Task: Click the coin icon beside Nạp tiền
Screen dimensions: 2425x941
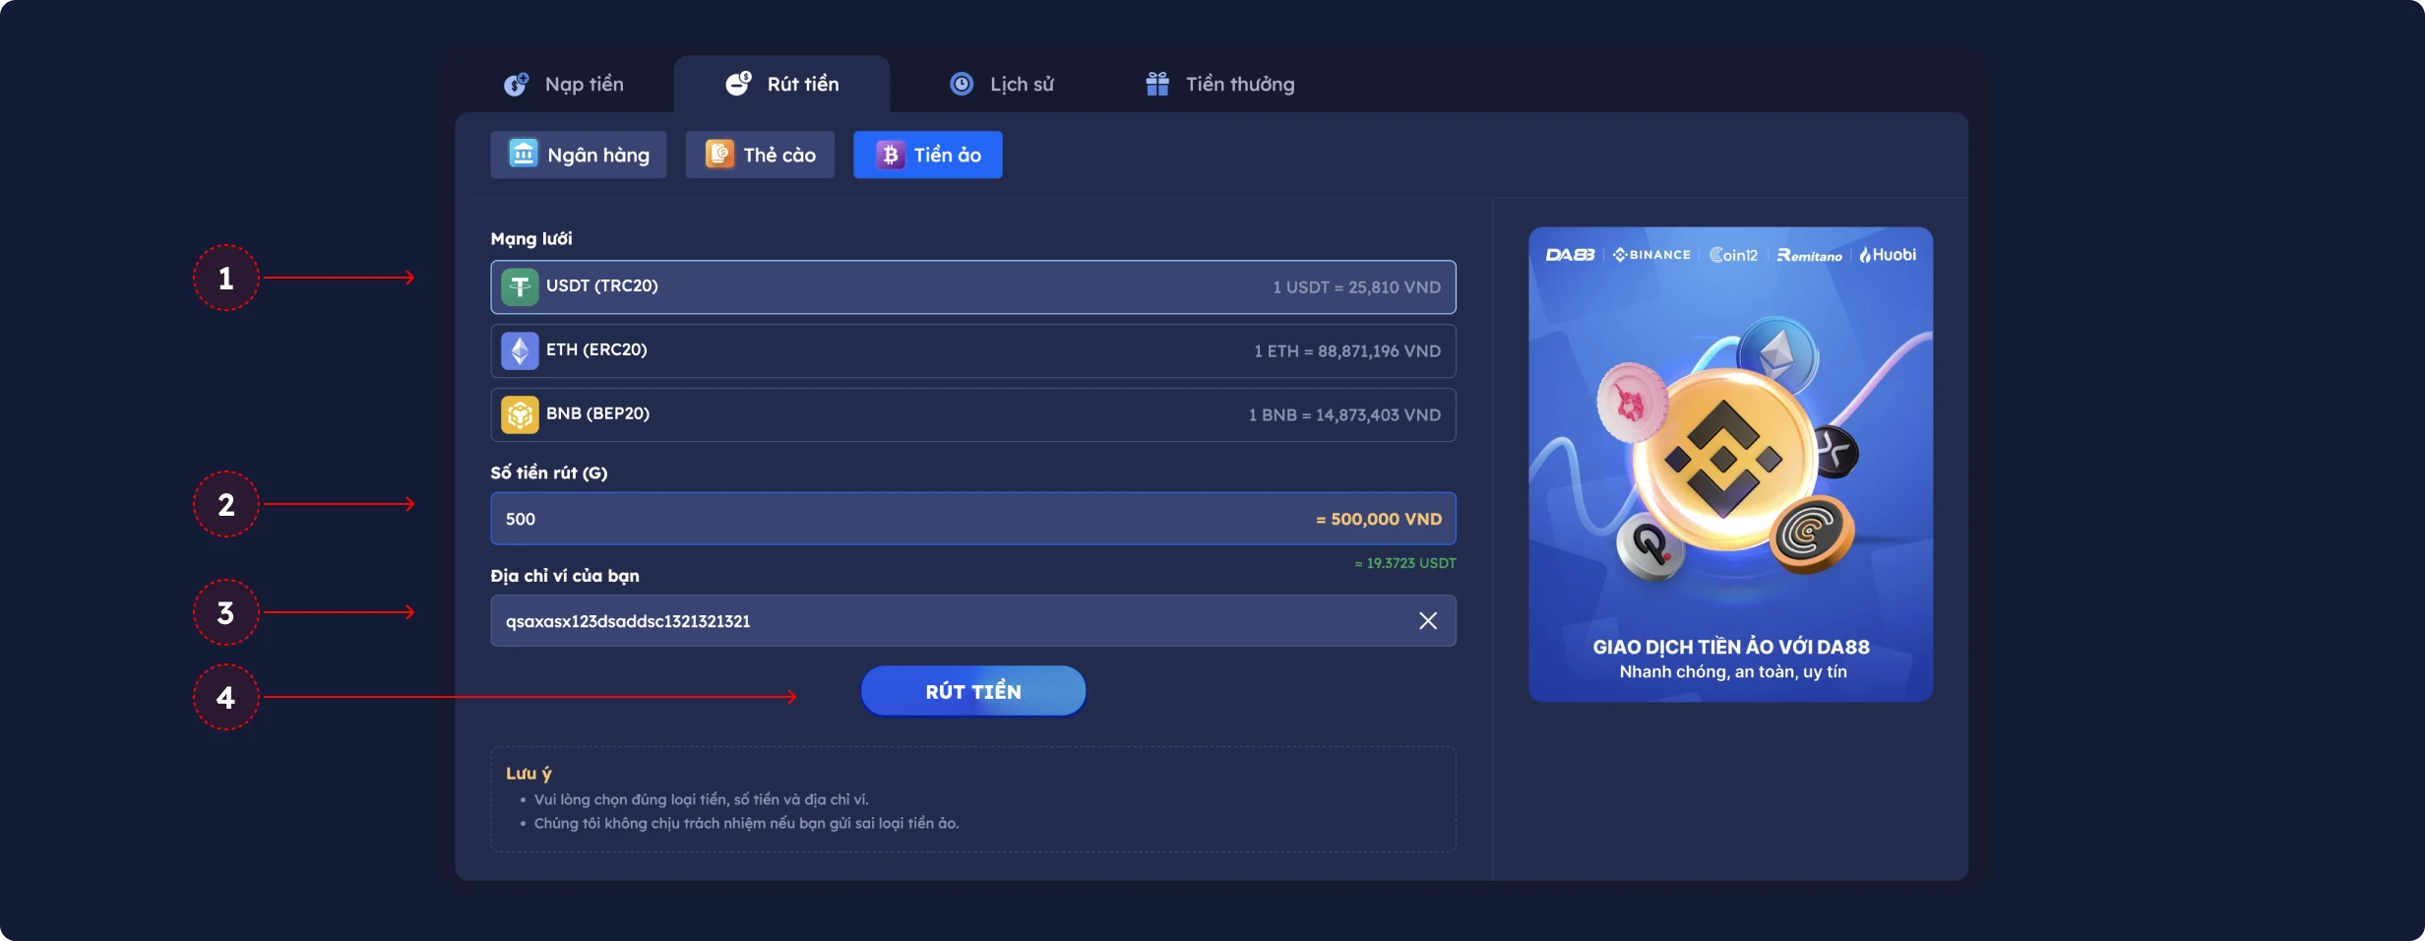Action: tap(517, 84)
